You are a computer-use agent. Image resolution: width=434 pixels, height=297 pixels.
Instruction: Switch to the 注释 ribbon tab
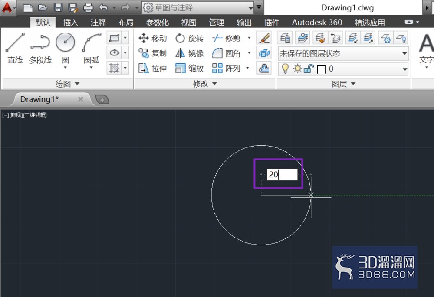point(98,23)
